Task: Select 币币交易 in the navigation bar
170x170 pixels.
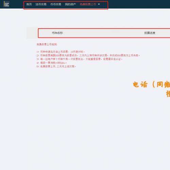Action: pos(56,4)
